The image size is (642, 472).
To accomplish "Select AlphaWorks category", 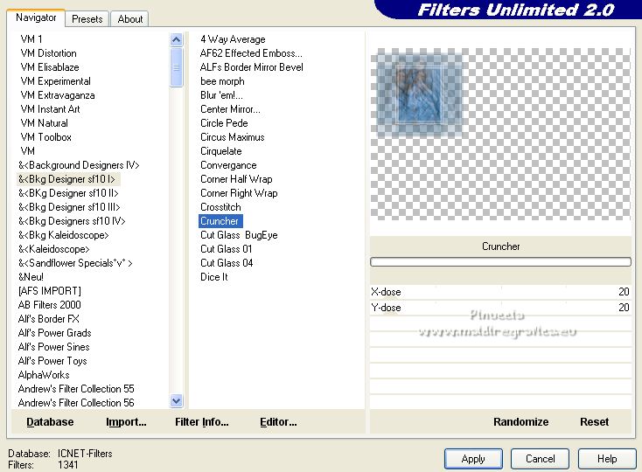I will [x=44, y=375].
